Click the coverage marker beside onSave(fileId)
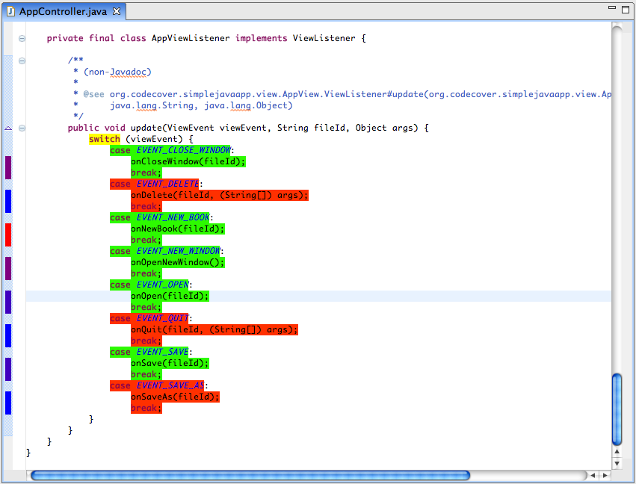Image resolution: width=636 pixels, height=484 pixels. (8, 369)
